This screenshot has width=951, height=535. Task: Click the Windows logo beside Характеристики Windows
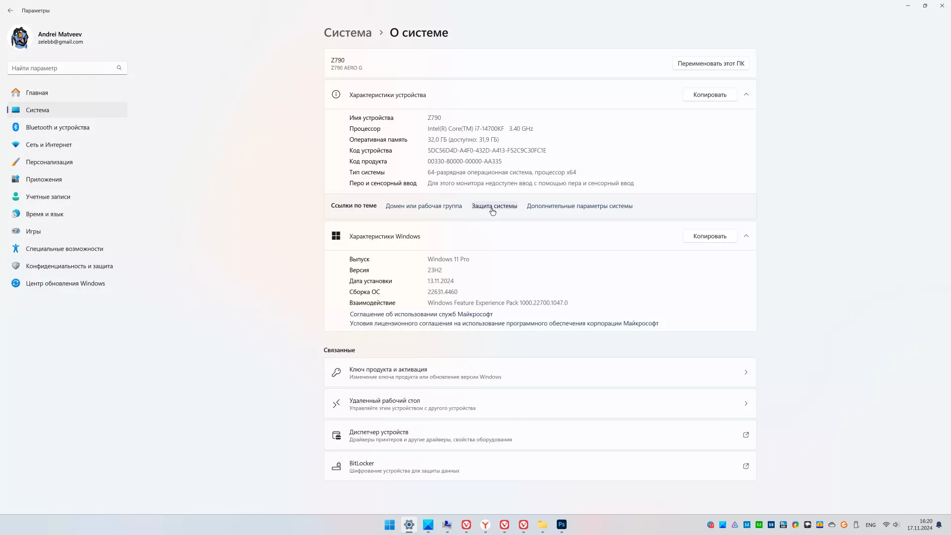(336, 236)
